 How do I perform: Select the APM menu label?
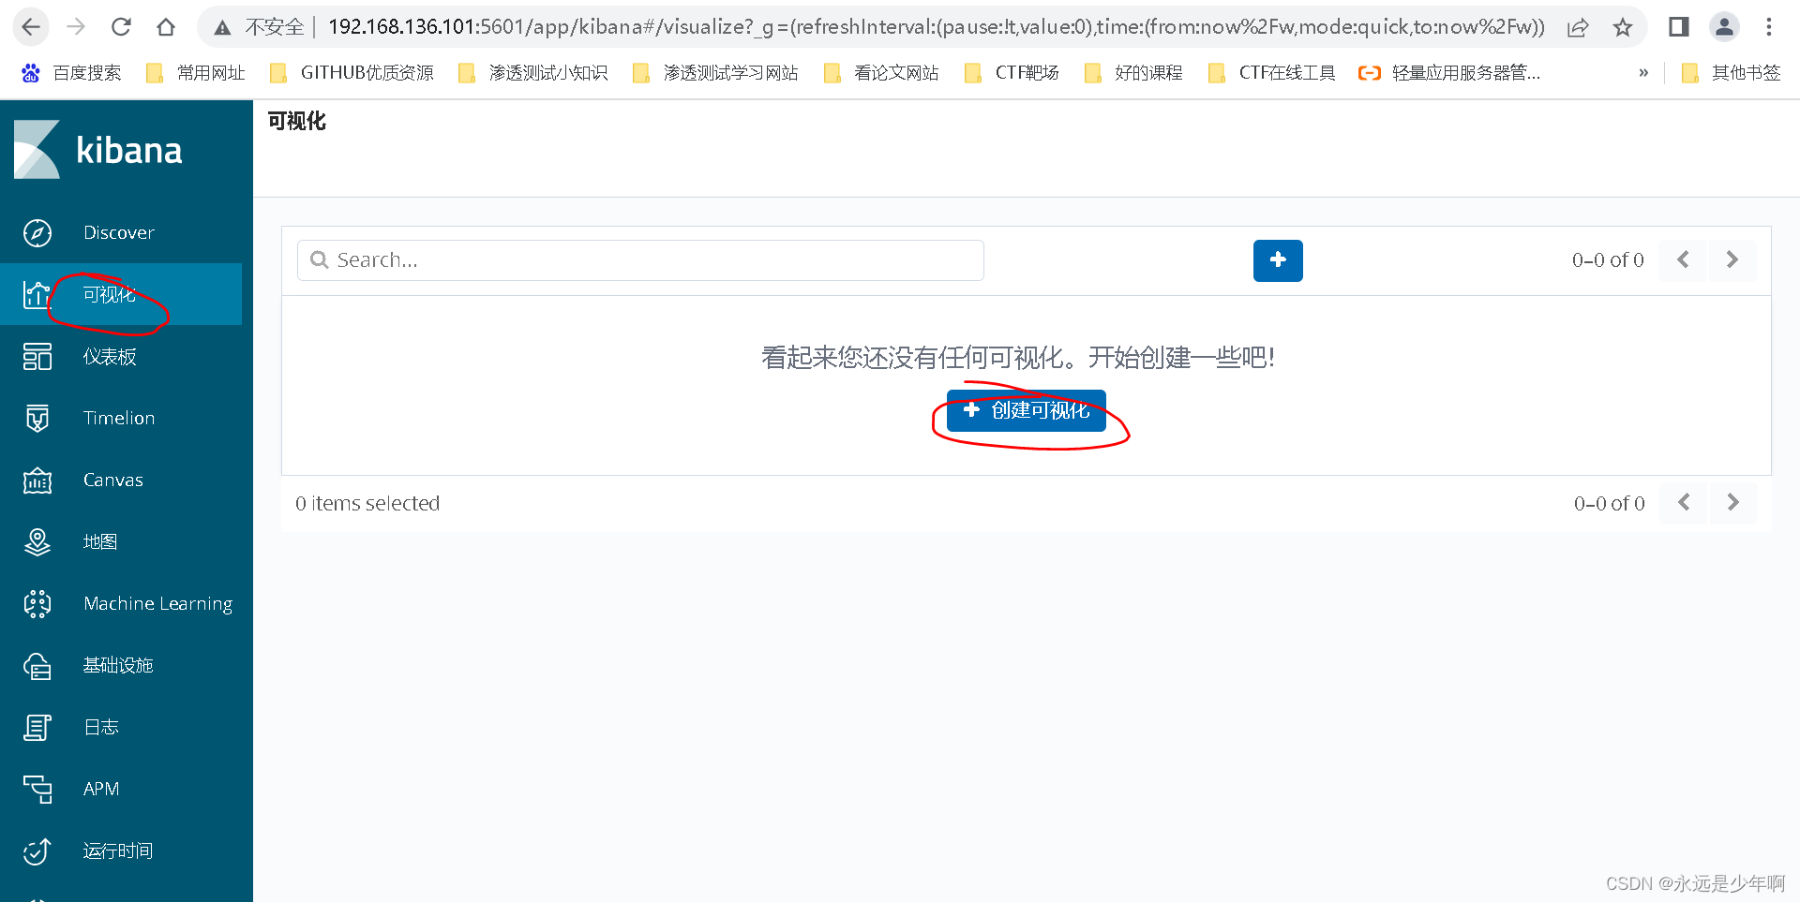click(101, 789)
